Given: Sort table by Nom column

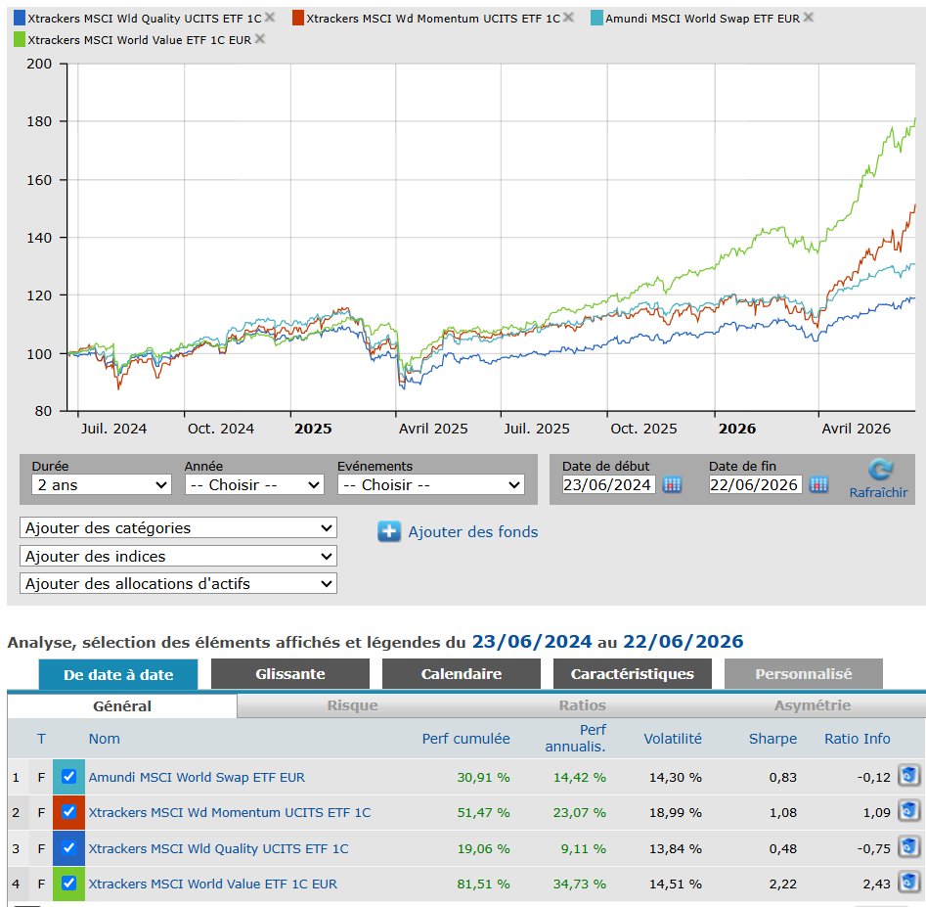Looking at the screenshot, I should pyautogui.click(x=104, y=739).
